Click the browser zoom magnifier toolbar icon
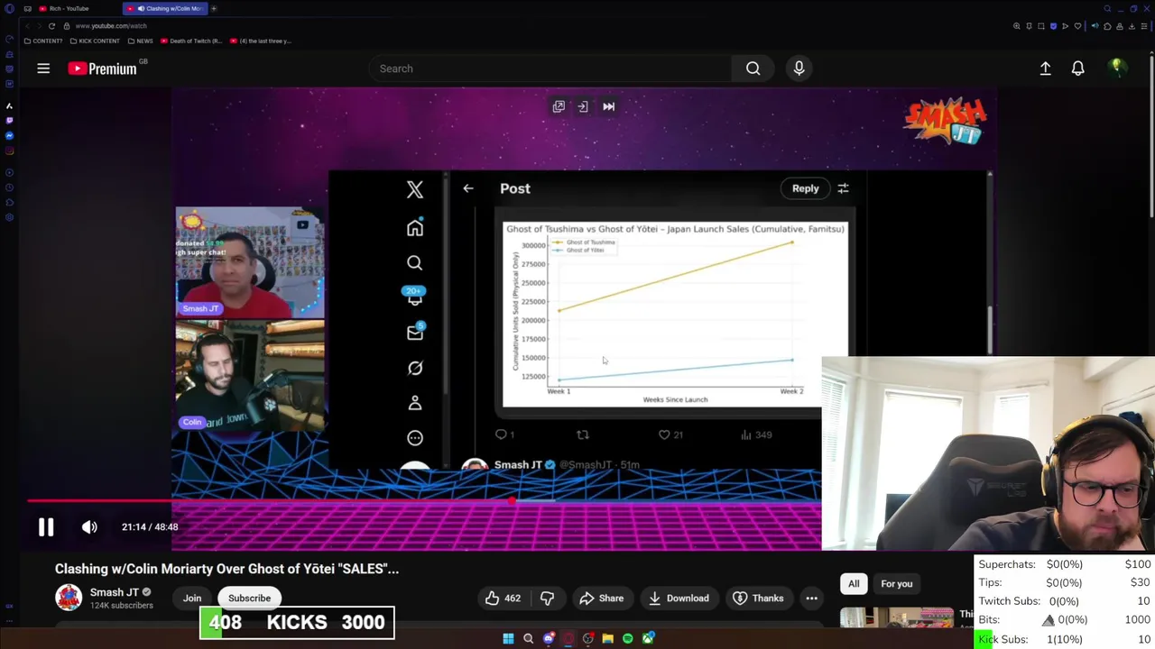 tap(1017, 26)
